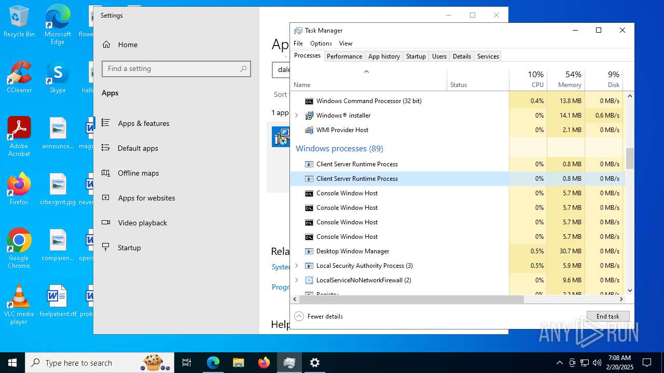Viewport: 664px width, 373px height.
Task: Toggle the Name column sort arrow
Action: tap(366, 71)
